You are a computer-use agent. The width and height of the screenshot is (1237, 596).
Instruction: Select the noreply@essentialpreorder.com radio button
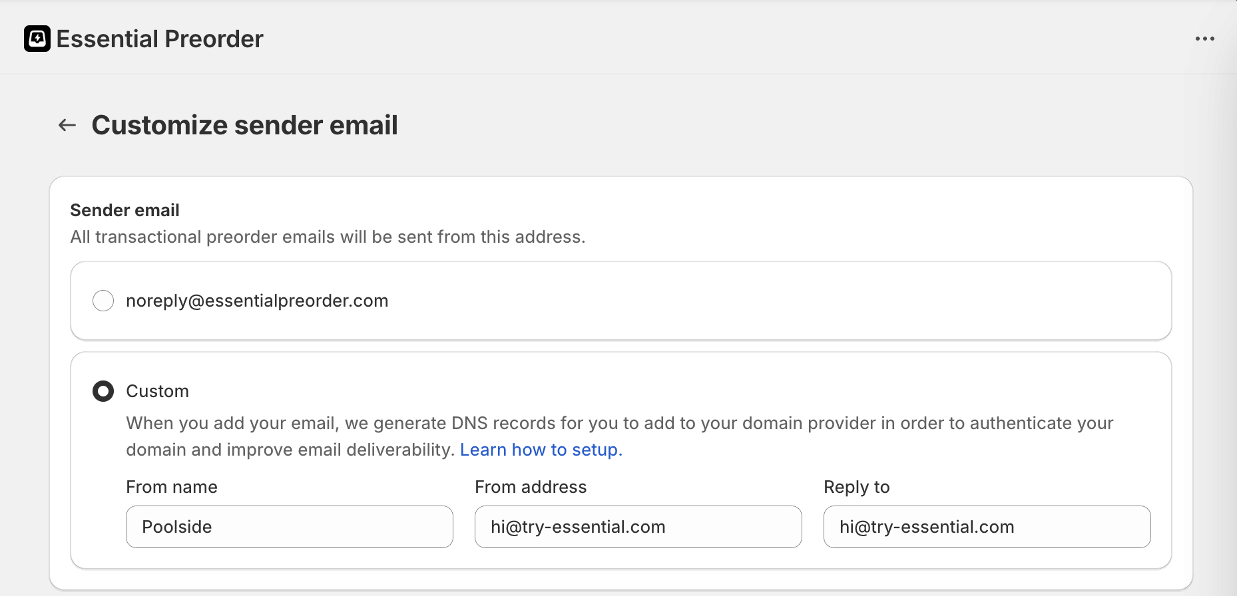tap(103, 301)
